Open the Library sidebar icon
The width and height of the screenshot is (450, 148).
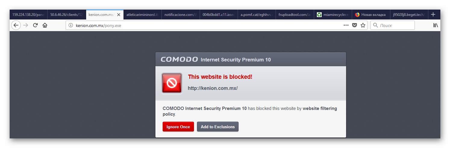pos(436,25)
